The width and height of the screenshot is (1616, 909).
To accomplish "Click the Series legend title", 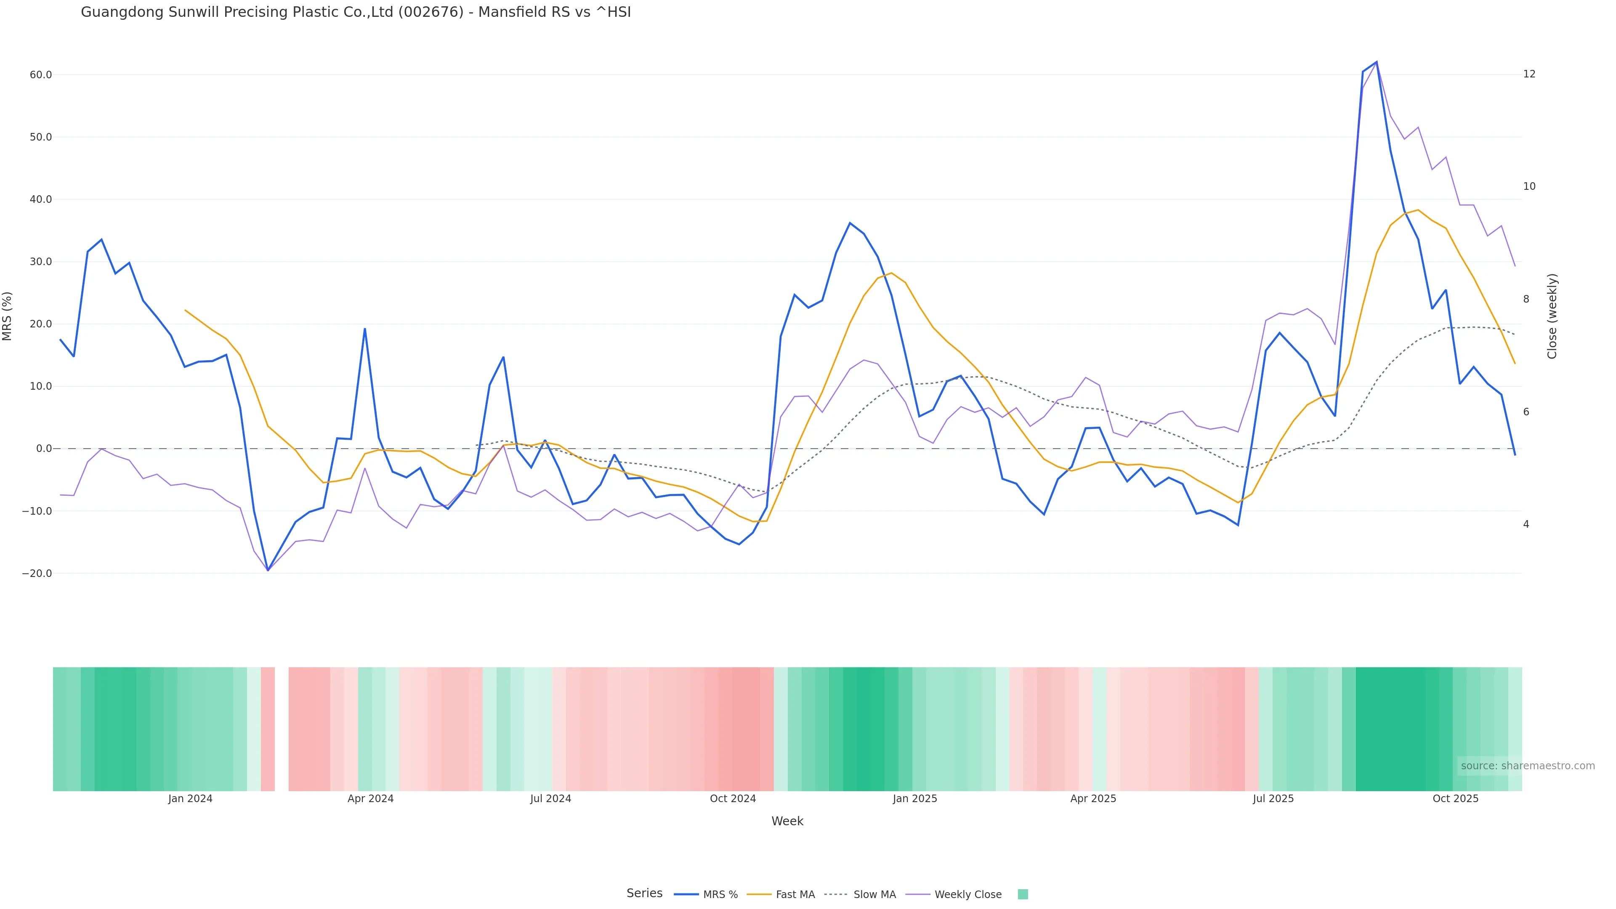I will tap(644, 893).
